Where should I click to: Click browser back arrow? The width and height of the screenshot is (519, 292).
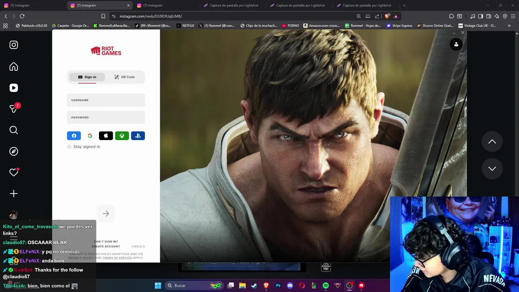pyautogui.click(x=6, y=16)
